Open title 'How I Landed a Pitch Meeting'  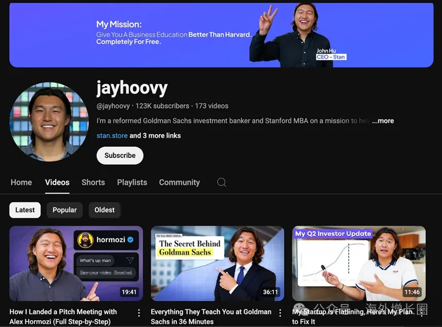(63, 317)
